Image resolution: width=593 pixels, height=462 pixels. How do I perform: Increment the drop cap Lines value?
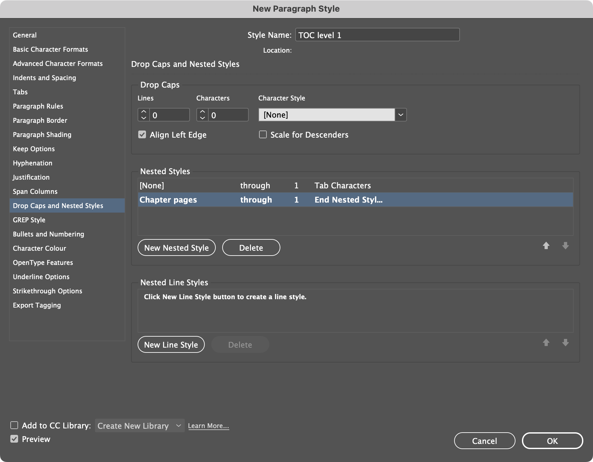click(x=143, y=111)
